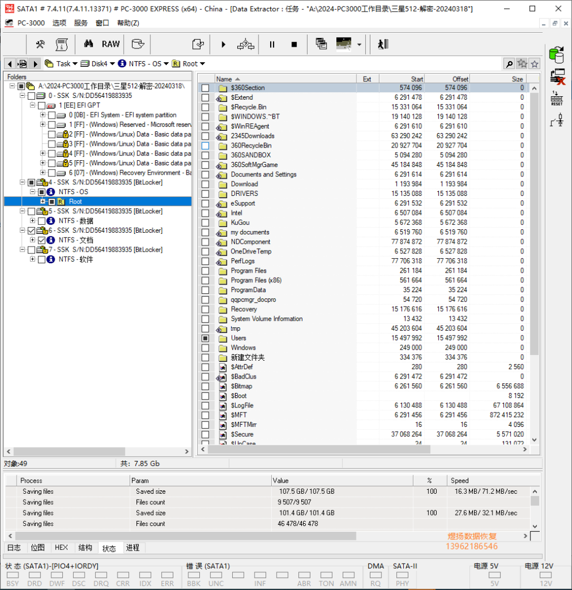Open the Disk4 dropdown in breadcrumb bar
The height and width of the screenshot is (590, 572).
pos(97,63)
